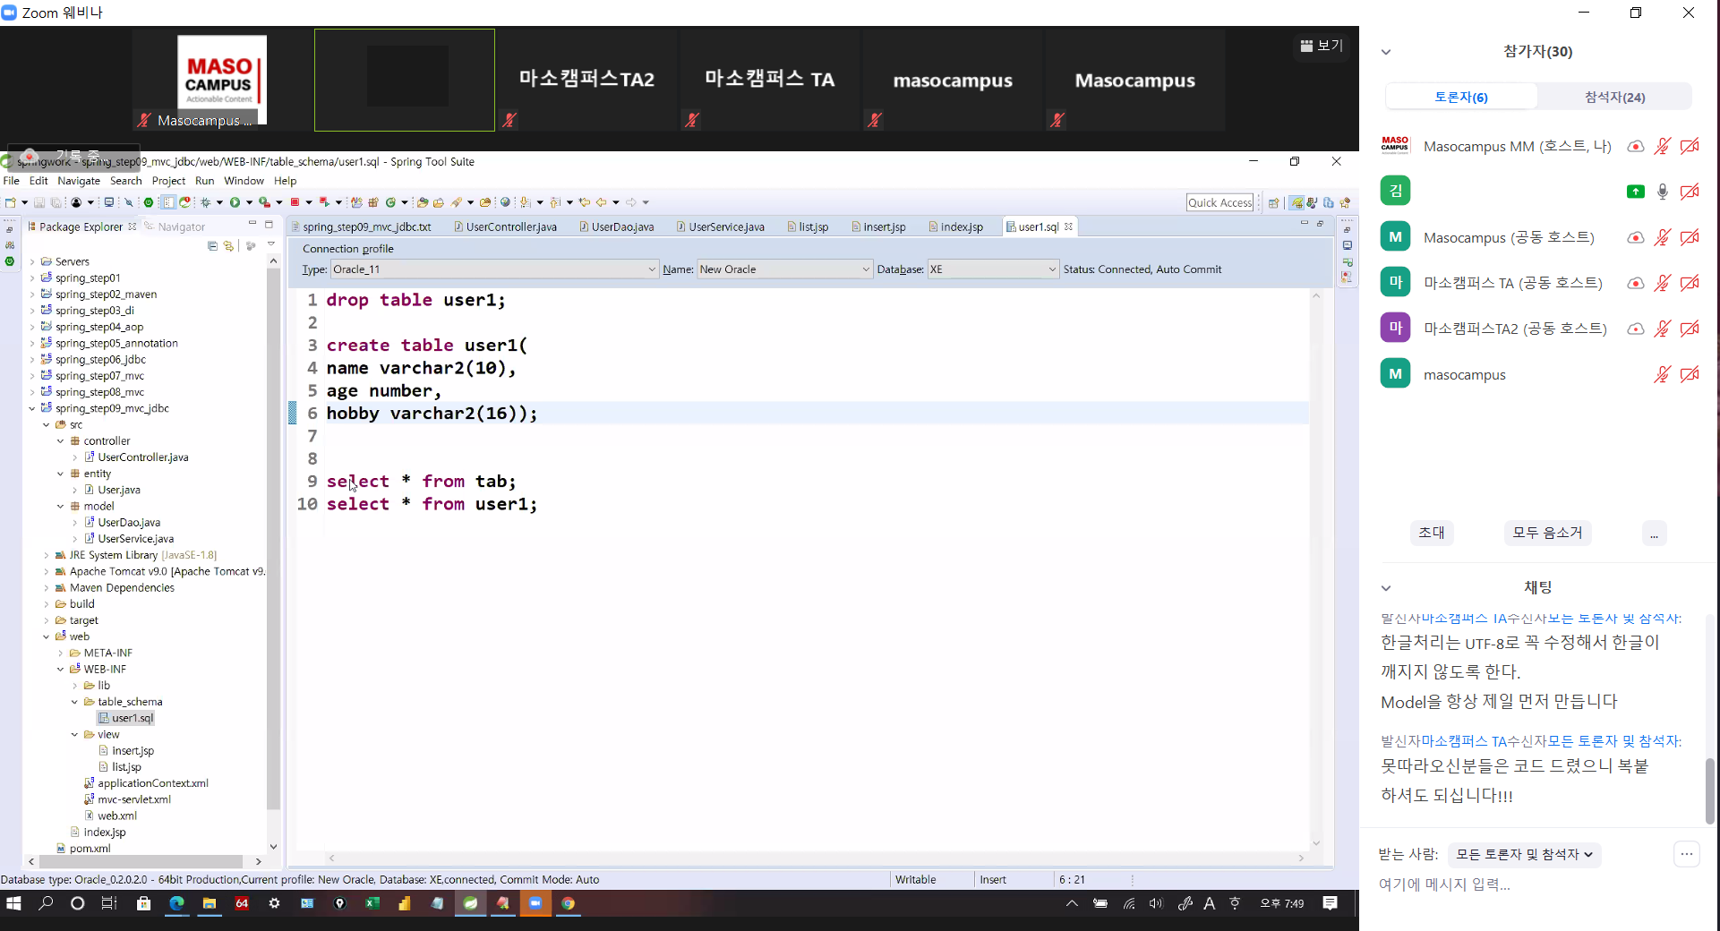Click the Zoom View (보기) icon
Screen dimensions: 1720x931
tap(1322, 45)
